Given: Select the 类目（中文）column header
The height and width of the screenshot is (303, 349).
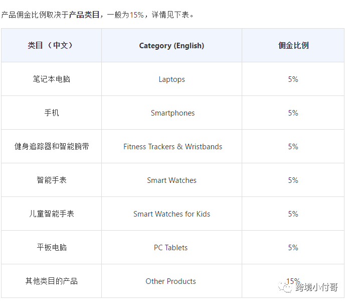Looking at the screenshot, I should point(52,45).
